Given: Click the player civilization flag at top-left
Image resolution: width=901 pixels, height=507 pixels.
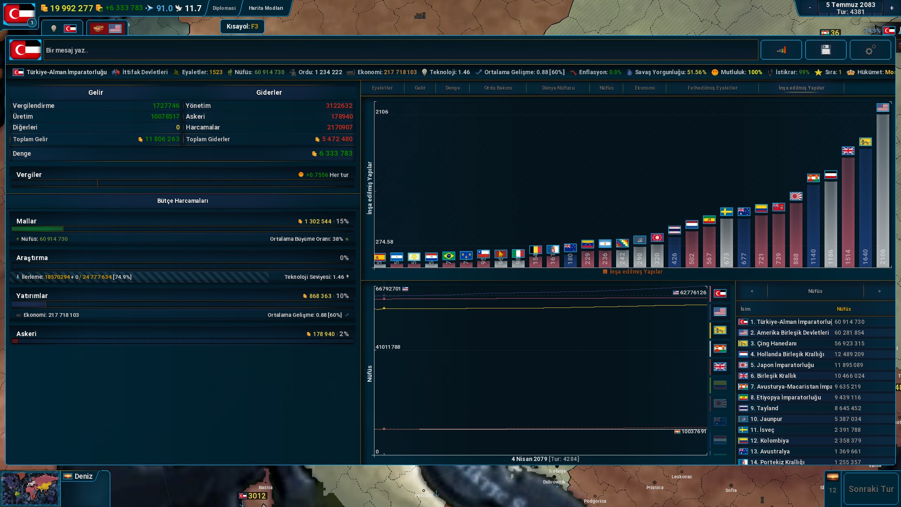Looking at the screenshot, I should pyautogui.click(x=19, y=14).
